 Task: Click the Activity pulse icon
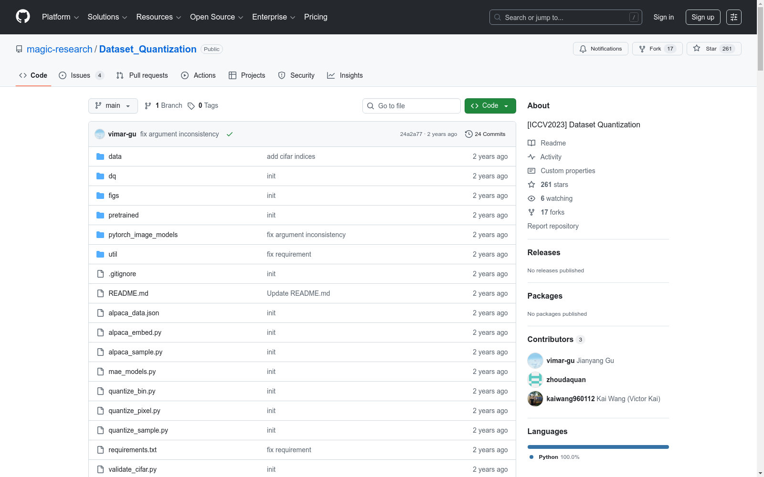click(531, 157)
